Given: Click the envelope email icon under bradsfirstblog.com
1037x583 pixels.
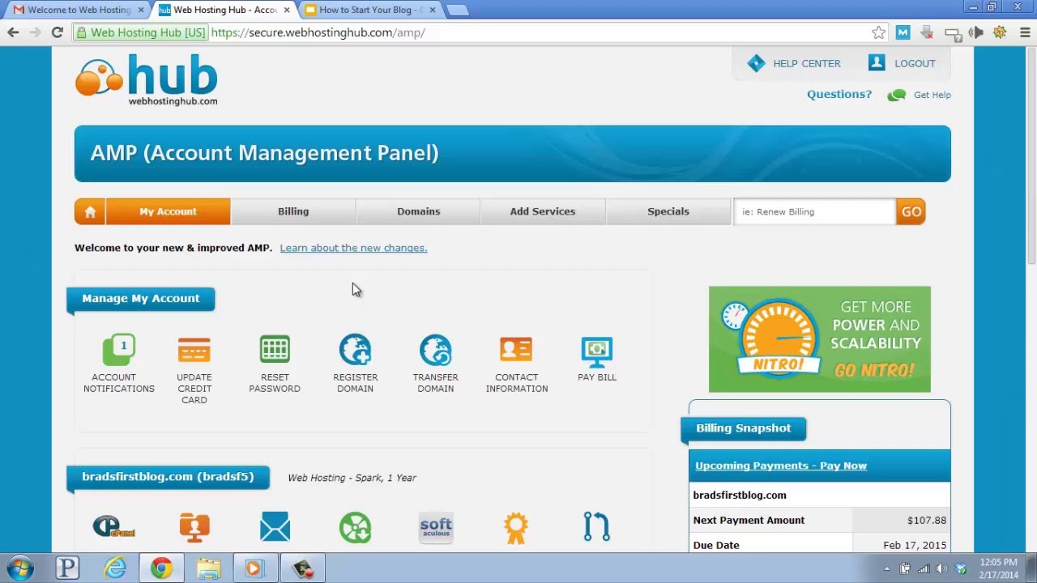Looking at the screenshot, I should coord(275,527).
